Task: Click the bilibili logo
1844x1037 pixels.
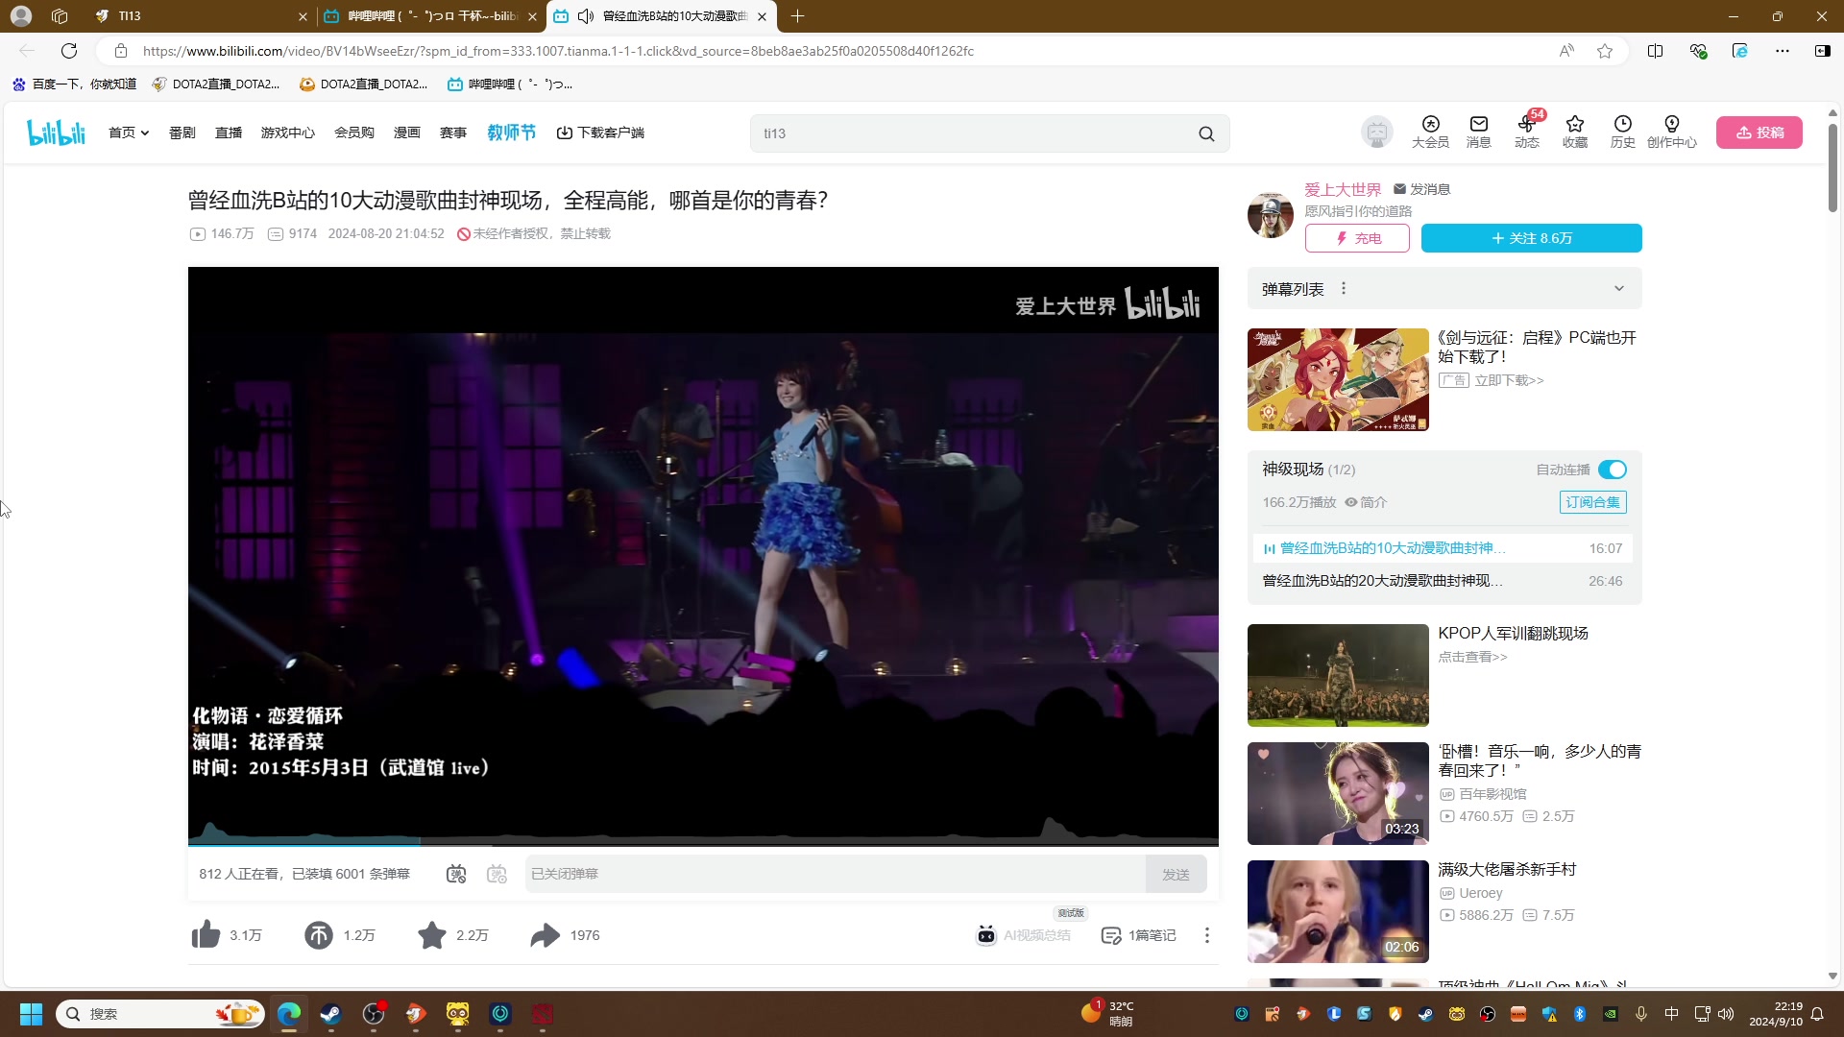Action: (x=56, y=133)
